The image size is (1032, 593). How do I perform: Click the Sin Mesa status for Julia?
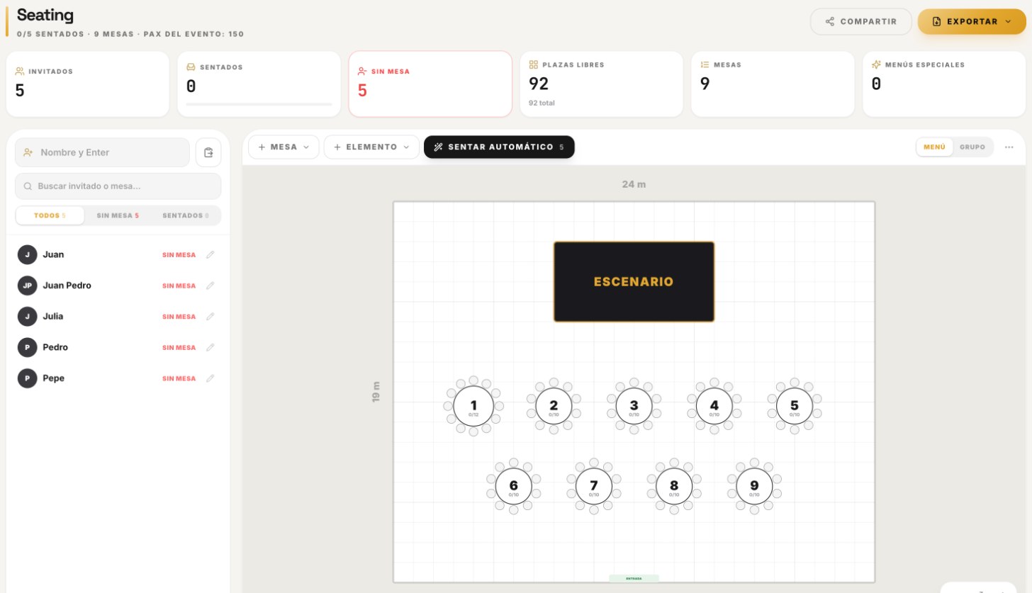[179, 317]
